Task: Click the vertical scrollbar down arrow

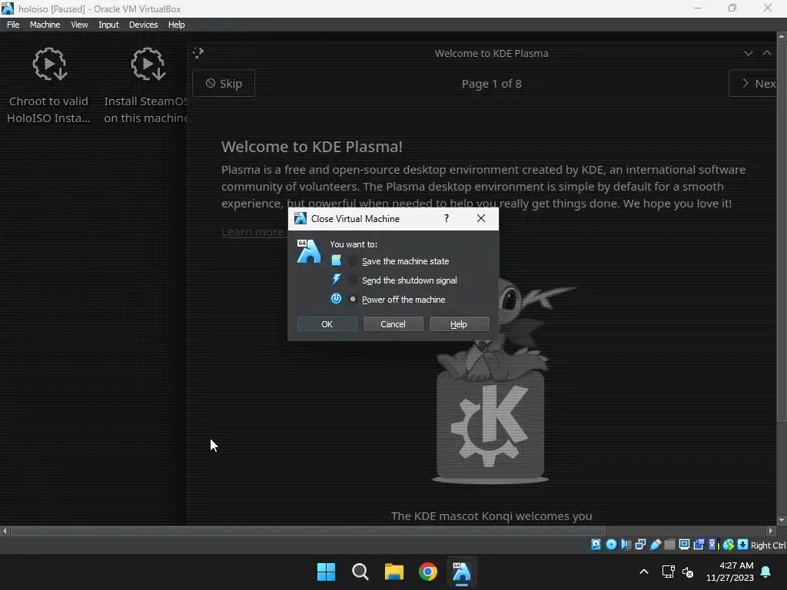Action: pyautogui.click(x=782, y=520)
